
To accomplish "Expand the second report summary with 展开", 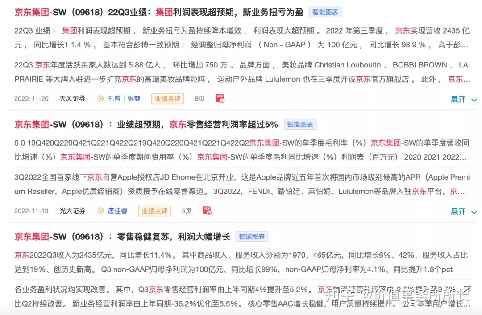I will (x=458, y=211).
